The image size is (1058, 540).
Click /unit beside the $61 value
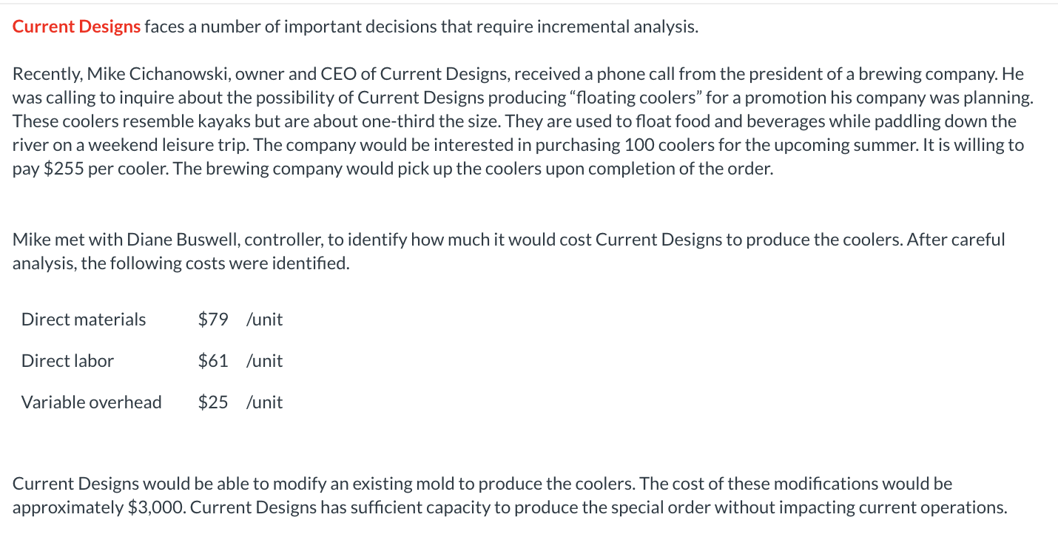click(x=264, y=361)
